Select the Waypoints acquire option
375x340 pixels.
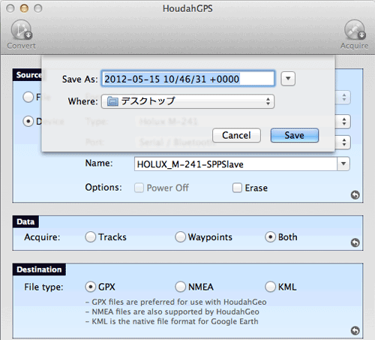click(x=180, y=237)
